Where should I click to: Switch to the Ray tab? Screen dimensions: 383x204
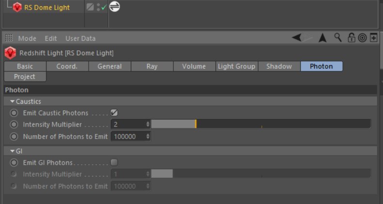click(x=152, y=66)
